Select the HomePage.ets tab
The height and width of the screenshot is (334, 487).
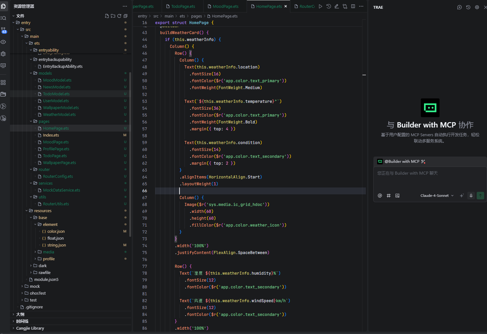pos(268,6)
